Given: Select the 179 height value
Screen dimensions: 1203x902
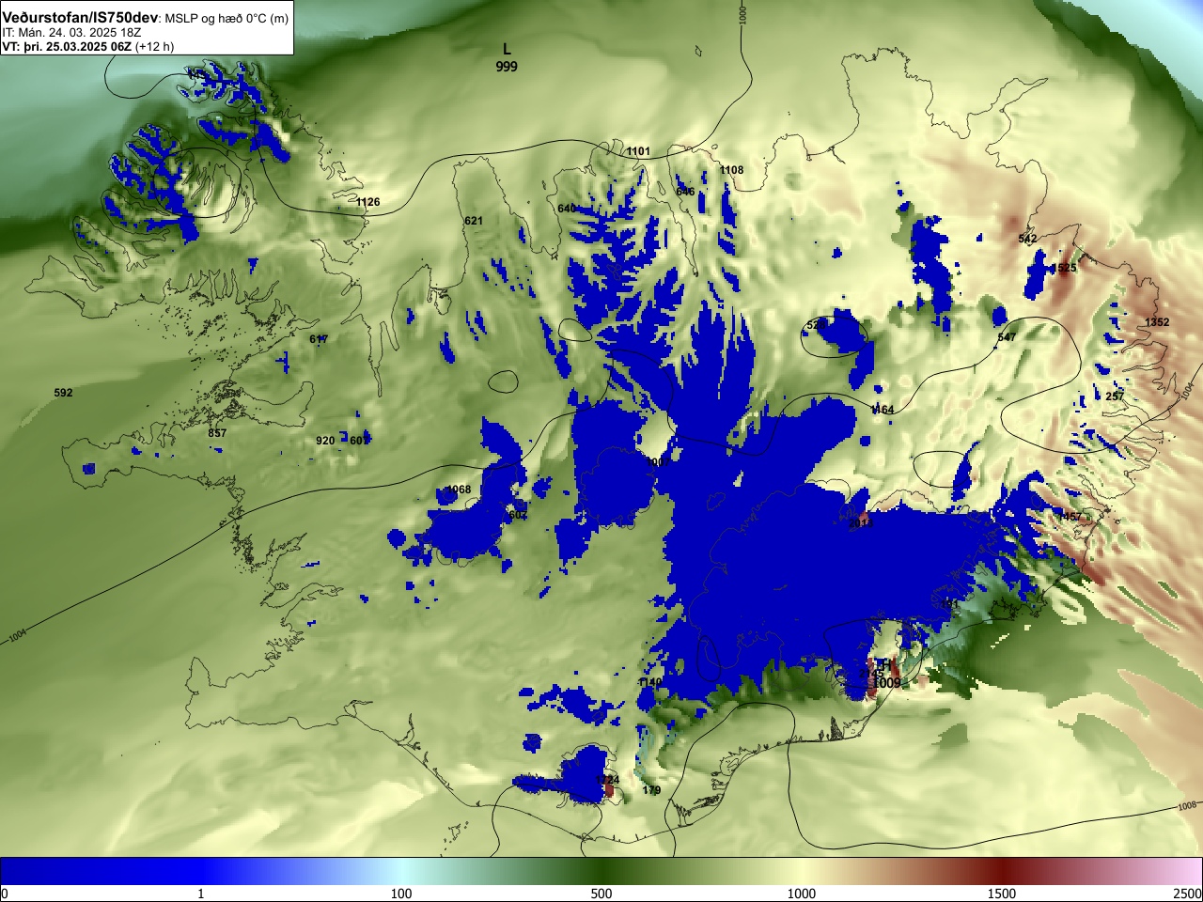Looking at the screenshot, I should pos(651,790).
